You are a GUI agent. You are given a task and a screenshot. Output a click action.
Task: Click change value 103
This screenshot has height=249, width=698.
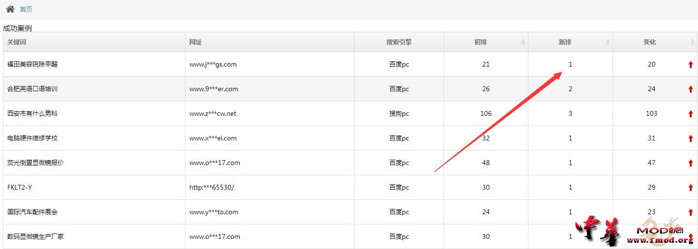[x=652, y=113]
